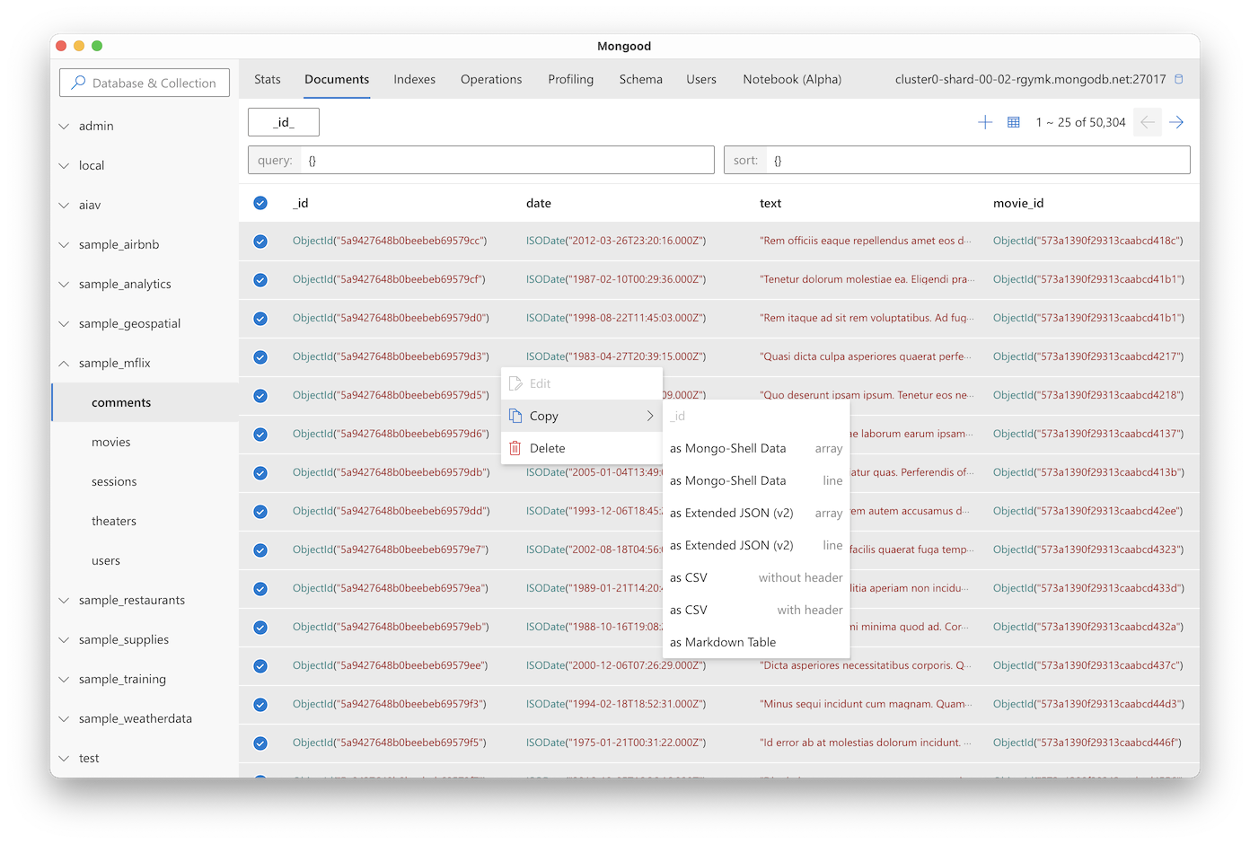
Task: Open the theaters collection
Action: pos(145,521)
